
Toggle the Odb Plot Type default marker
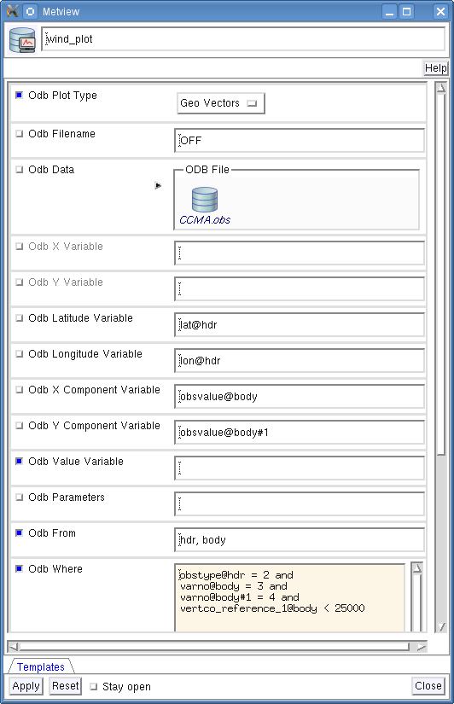pos(19,95)
